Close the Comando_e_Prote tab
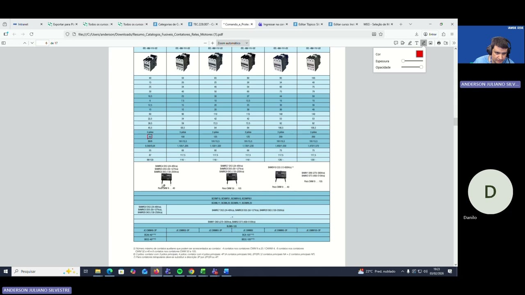The width and height of the screenshot is (525, 295). point(251,24)
